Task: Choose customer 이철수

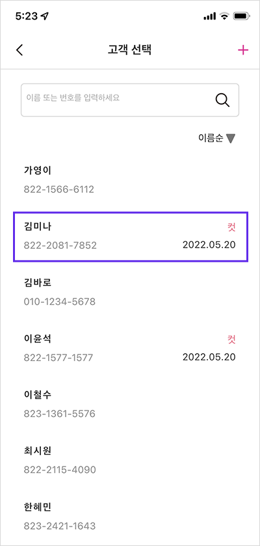Action: [130, 404]
